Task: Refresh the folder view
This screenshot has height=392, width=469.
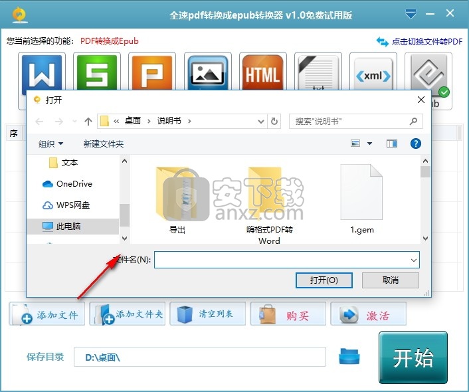Action: point(274,121)
